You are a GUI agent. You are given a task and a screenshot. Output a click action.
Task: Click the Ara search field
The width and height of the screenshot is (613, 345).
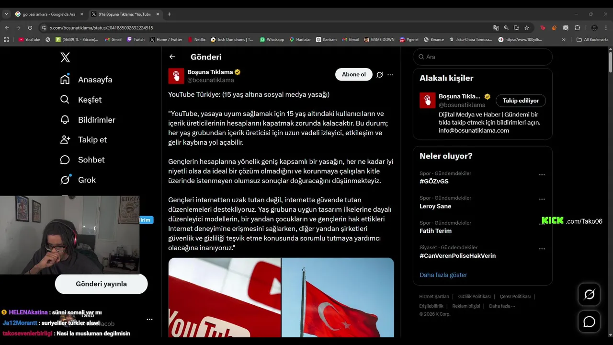coord(483,57)
